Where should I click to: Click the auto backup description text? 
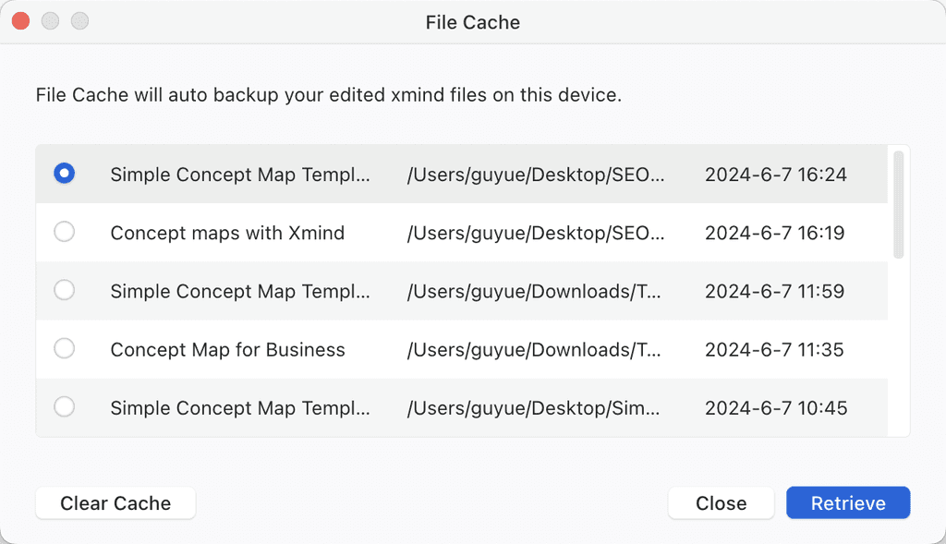tap(328, 95)
